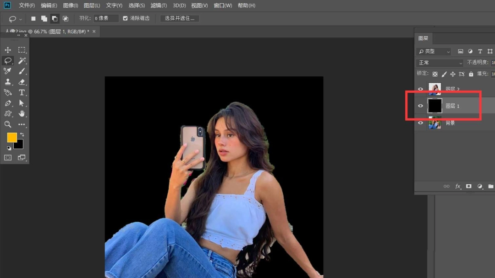Select the Custom Shape tool
Screen dimensions: 495x278
point(8,114)
